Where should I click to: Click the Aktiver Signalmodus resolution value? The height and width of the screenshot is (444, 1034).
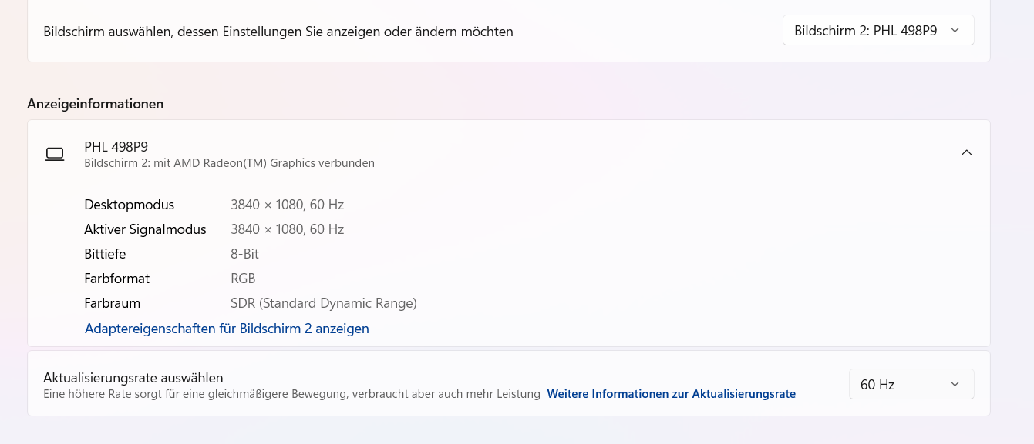(x=287, y=229)
